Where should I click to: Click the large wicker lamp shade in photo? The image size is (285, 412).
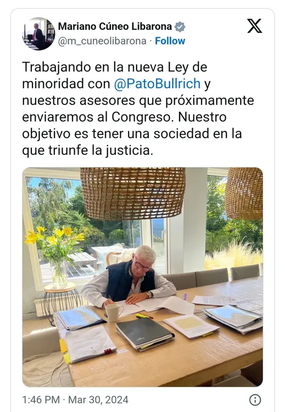(133, 193)
